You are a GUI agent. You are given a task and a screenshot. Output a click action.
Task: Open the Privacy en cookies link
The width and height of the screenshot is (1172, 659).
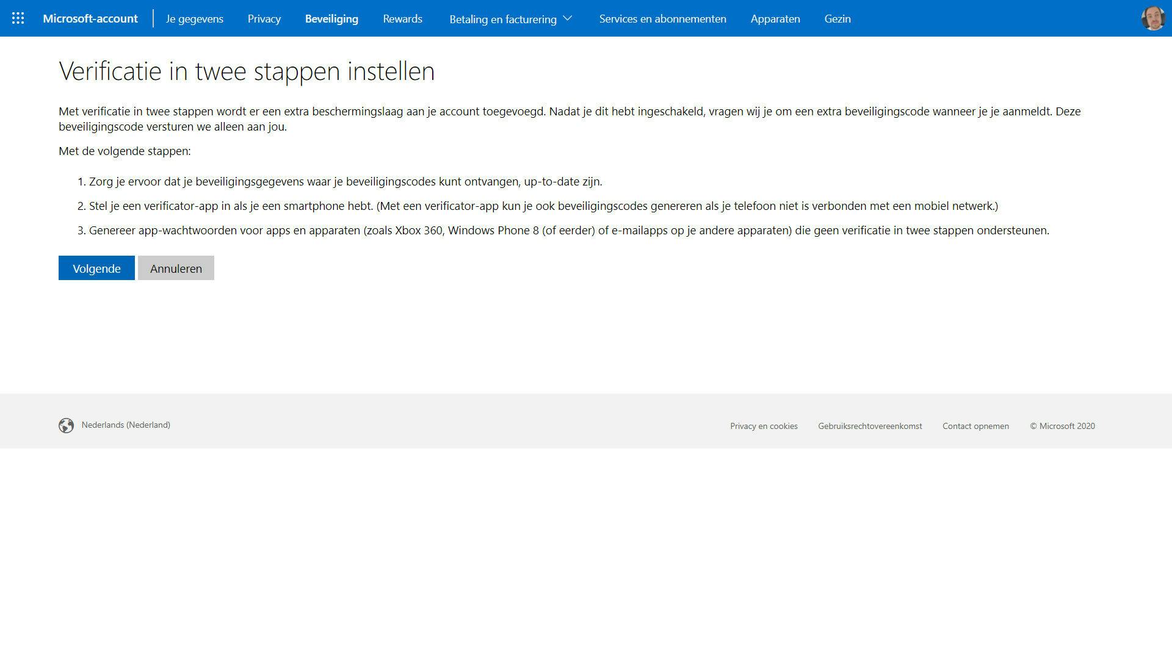[764, 426]
